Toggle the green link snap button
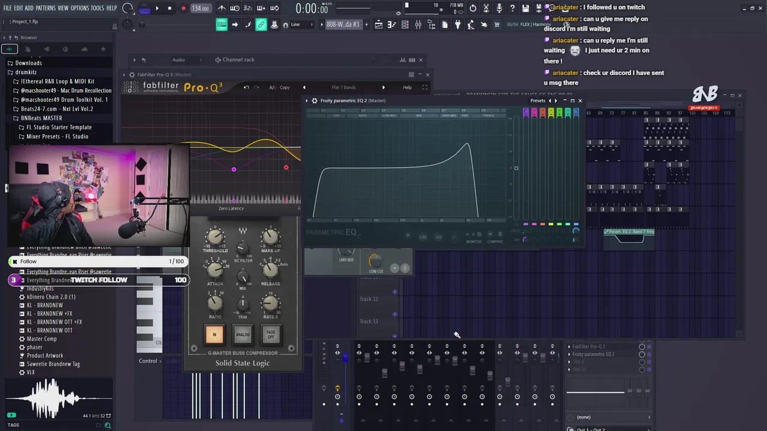 click(x=261, y=25)
